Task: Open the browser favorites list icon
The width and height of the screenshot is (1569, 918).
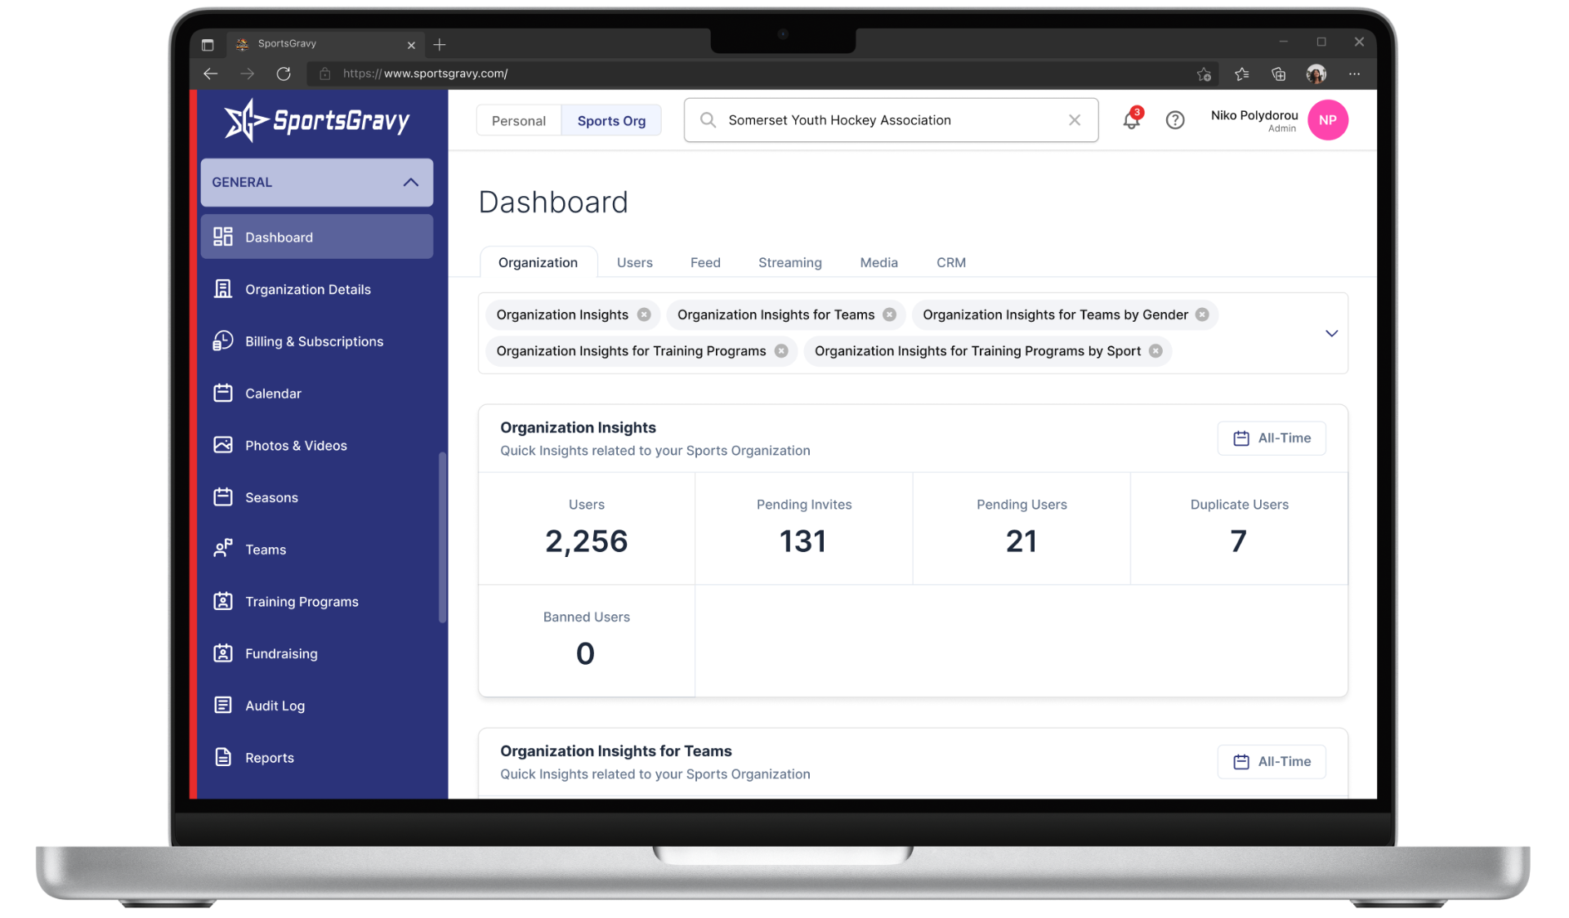Action: 1241,74
